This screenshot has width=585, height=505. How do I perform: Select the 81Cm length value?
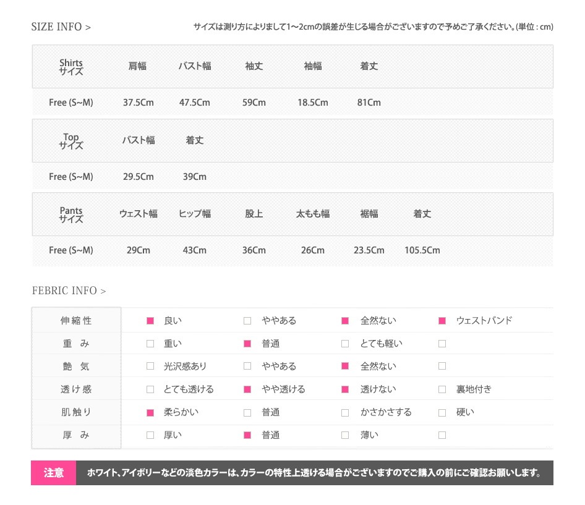pyautogui.click(x=369, y=103)
